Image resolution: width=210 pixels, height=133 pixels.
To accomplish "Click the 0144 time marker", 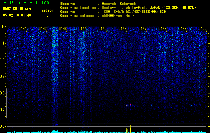I will (x=82, y=29).
